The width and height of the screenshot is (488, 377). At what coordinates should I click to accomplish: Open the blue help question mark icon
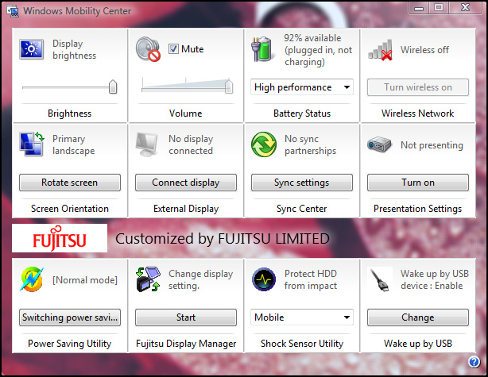pyautogui.click(x=474, y=362)
